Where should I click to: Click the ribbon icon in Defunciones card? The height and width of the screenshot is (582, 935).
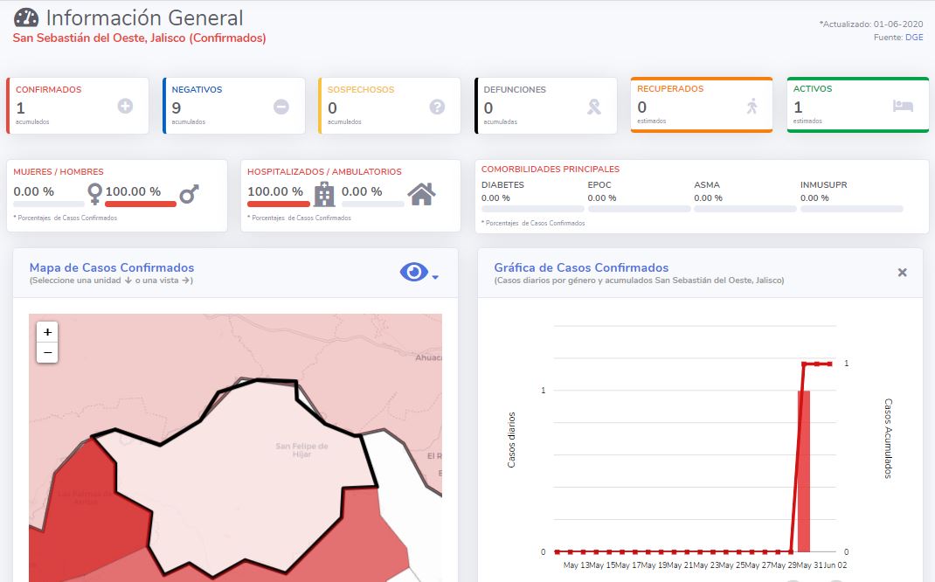(x=594, y=106)
